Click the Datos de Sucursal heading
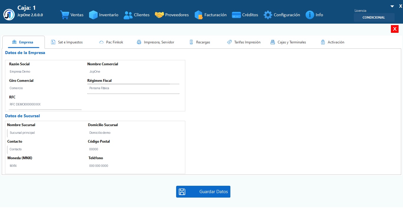 pos(22,116)
